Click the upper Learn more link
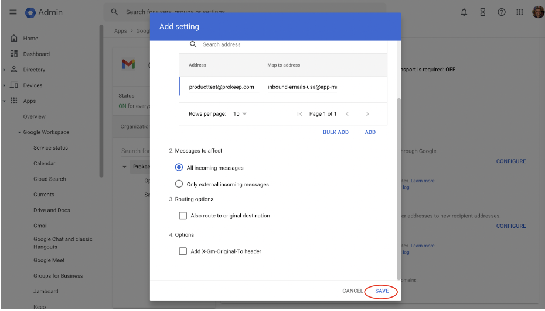The image size is (545, 311). (423, 181)
